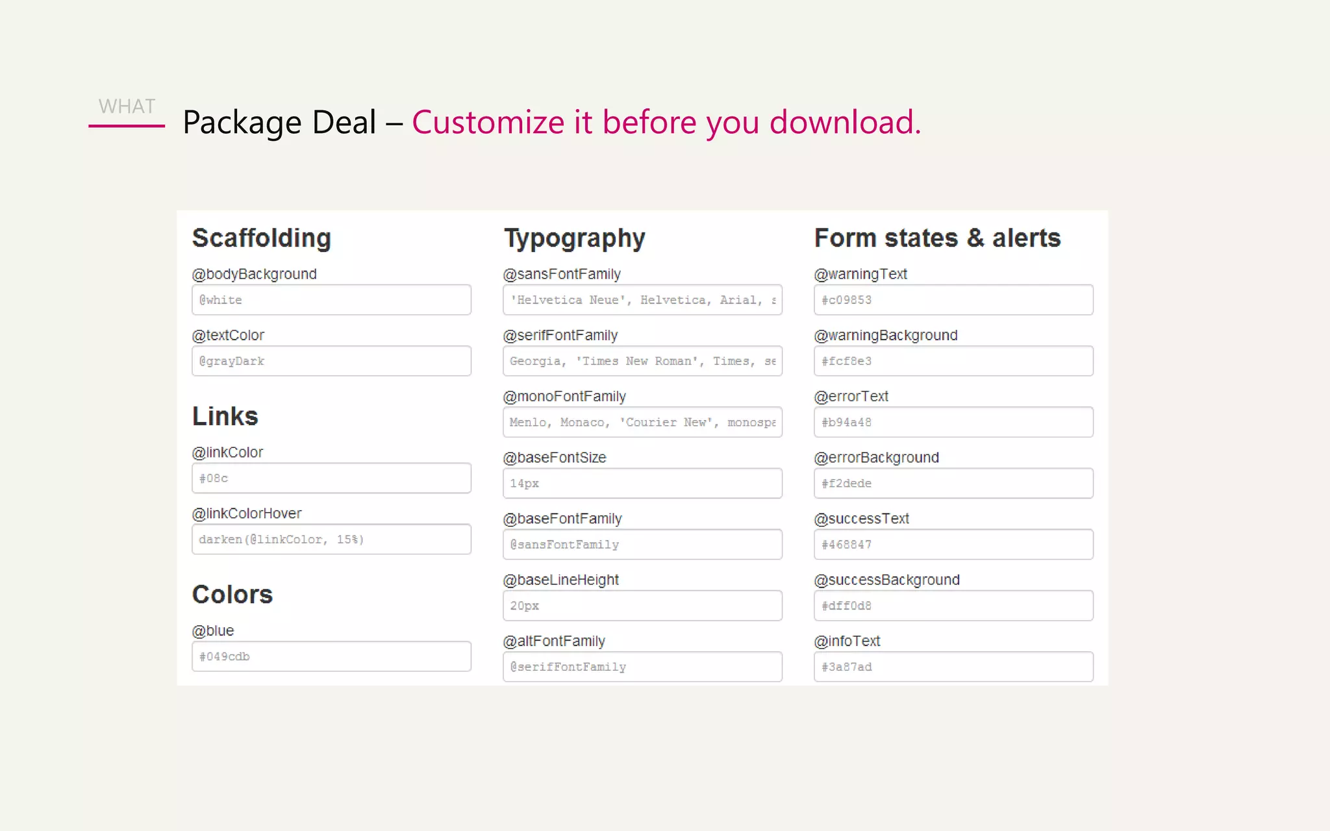
Task: Click the @errorBackground input #f2dede
Action: point(953,484)
